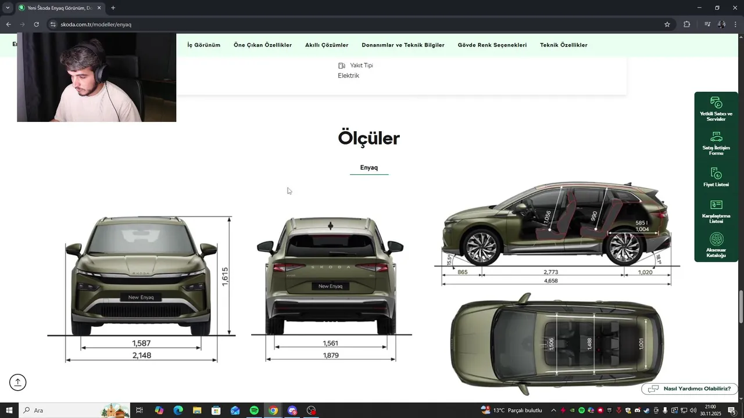Click the scroll-to-top arrow button
The image size is (744, 418).
pos(17,382)
